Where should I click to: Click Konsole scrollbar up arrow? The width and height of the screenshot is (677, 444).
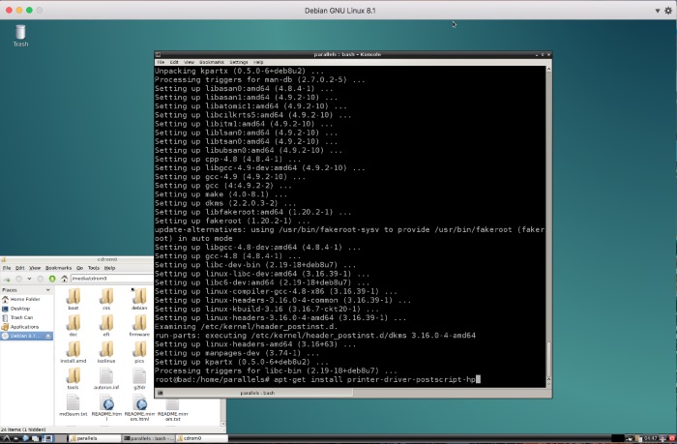click(548, 69)
